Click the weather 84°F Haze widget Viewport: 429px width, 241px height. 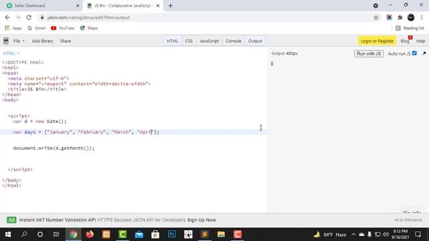(330, 234)
